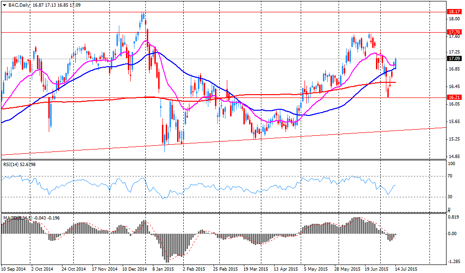Screen dimensions: 465x273
Task: Click the 28 May 2015 date label
Action: point(348,269)
